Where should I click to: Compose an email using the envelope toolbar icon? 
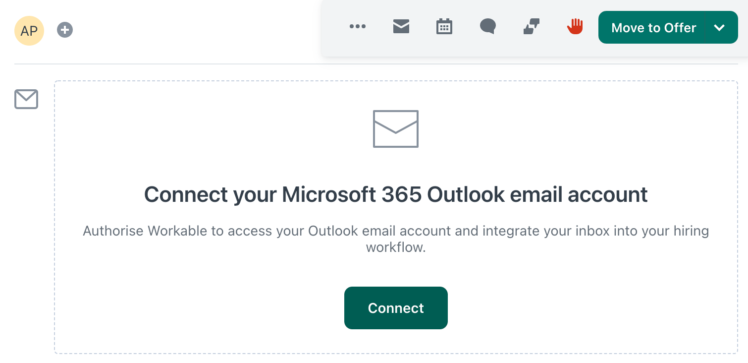coord(401,27)
